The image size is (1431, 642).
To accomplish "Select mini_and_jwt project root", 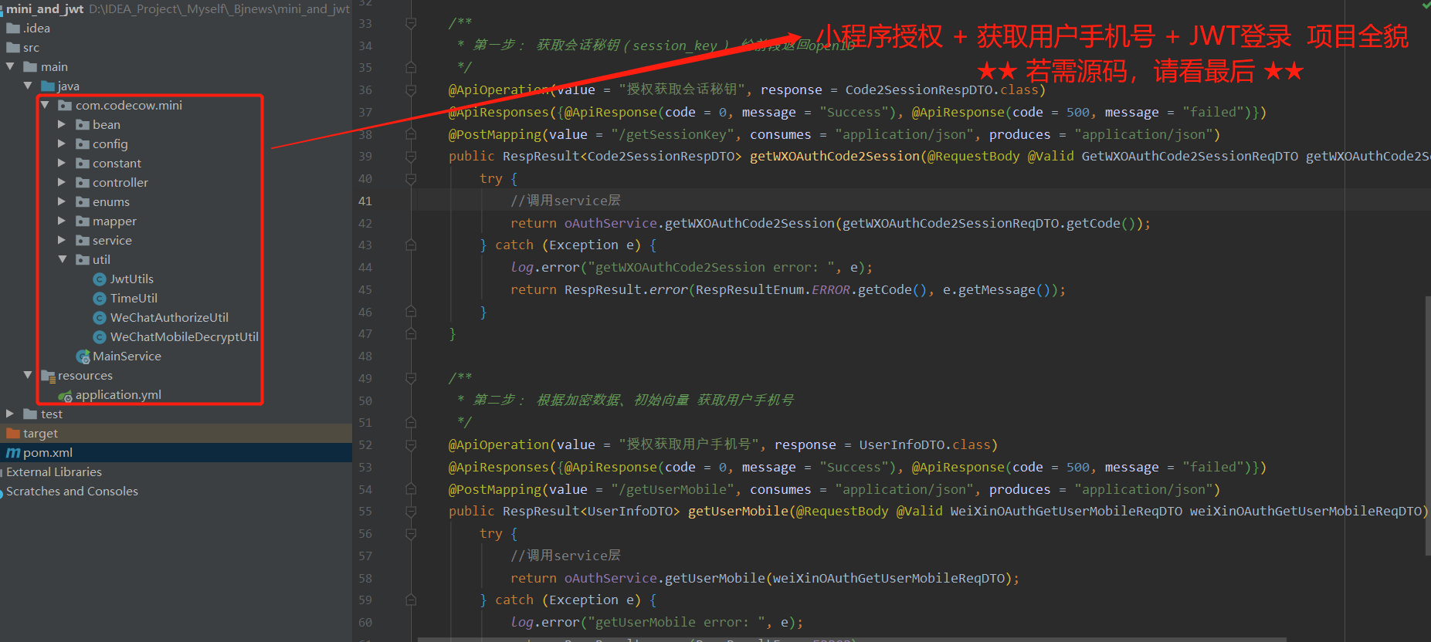I will (45, 9).
